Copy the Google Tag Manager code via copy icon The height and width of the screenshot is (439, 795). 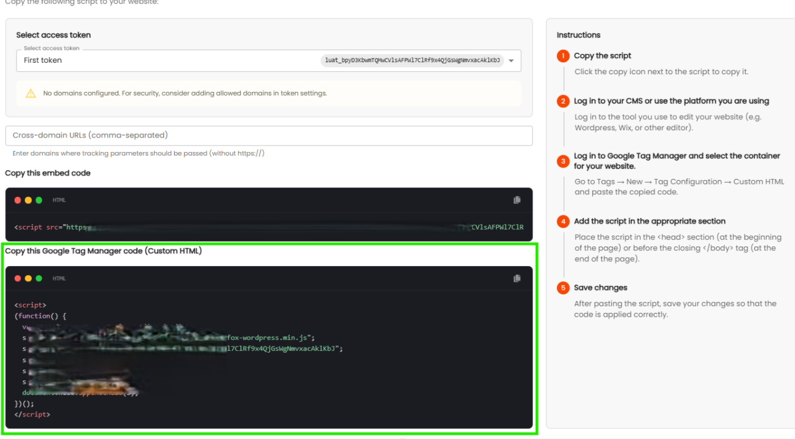[517, 278]
